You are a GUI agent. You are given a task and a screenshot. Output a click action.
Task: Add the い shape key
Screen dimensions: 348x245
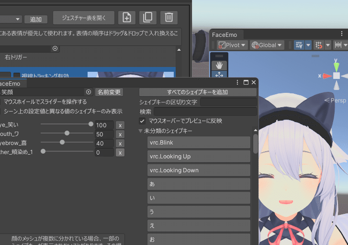(199, 198)
